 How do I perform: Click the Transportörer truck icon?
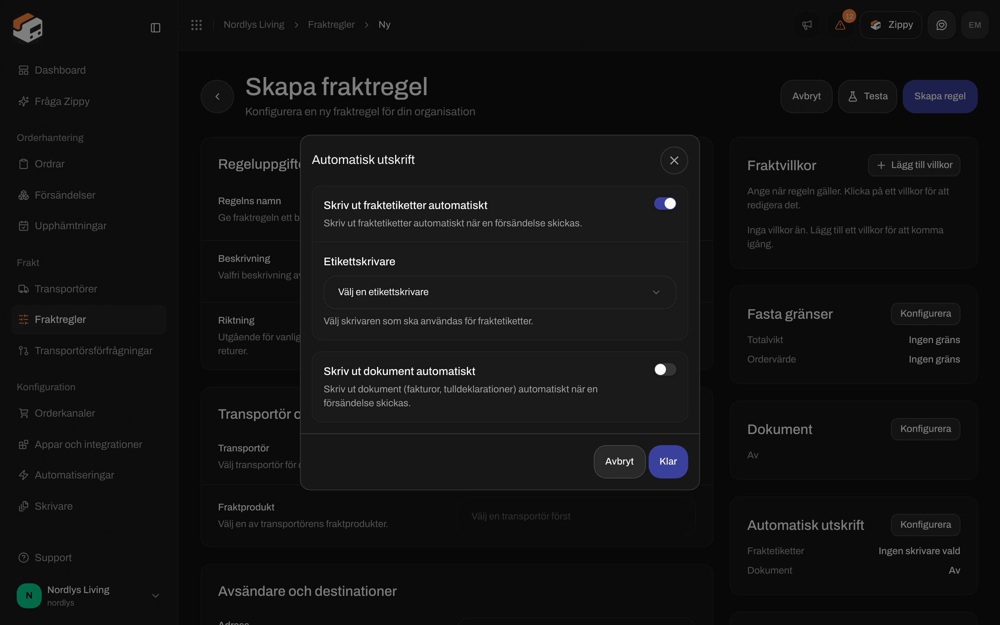[x=24, y=289]
